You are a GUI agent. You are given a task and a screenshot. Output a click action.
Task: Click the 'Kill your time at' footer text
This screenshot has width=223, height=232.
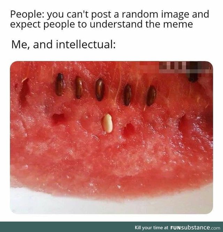[x=152, y=227]
